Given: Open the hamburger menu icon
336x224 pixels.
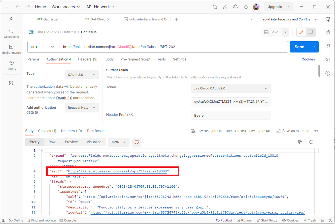Looking at the screenshot, I should 7,7.
